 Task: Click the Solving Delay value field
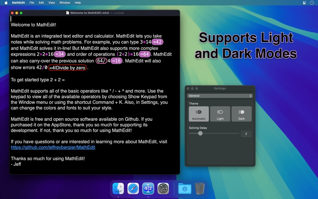pyautogui.click(x=246, y=134)
